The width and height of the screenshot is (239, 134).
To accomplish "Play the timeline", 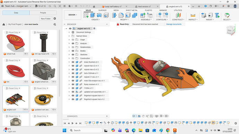I will [x=72, y=123].
